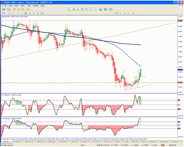Viewport: 184px width, 147px height.
Task: Select the H1 timeframe button
Action: coord(120,13)
